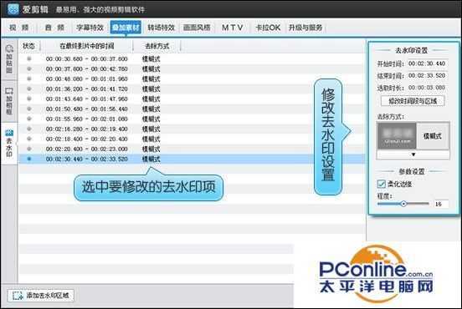462x309 pixels.
Task: Click the 修改时间段与区域 button
Action: click(413, 101)
